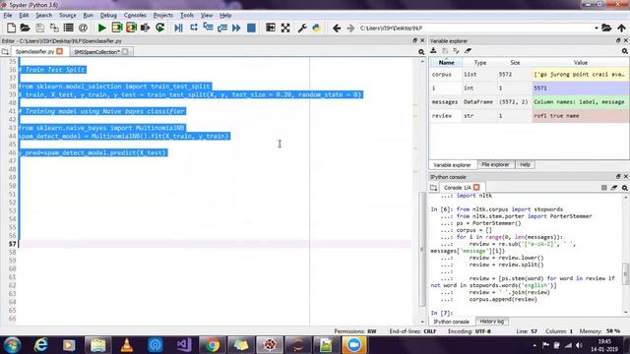Expand the working directory path dropdown
The height and width of the screenshot is (354, 630).
[x=597, y=28]
